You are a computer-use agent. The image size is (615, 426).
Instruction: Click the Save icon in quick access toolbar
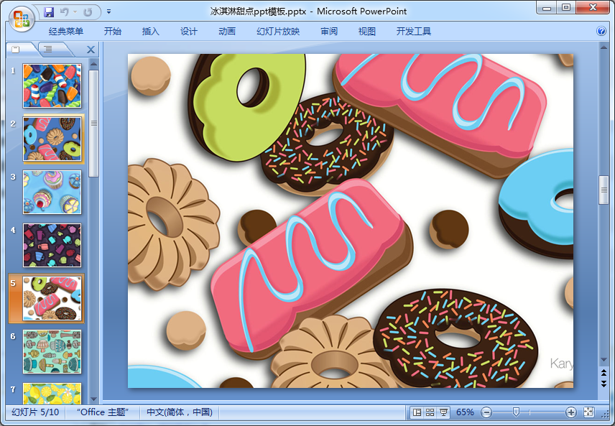tap(49, 12)
